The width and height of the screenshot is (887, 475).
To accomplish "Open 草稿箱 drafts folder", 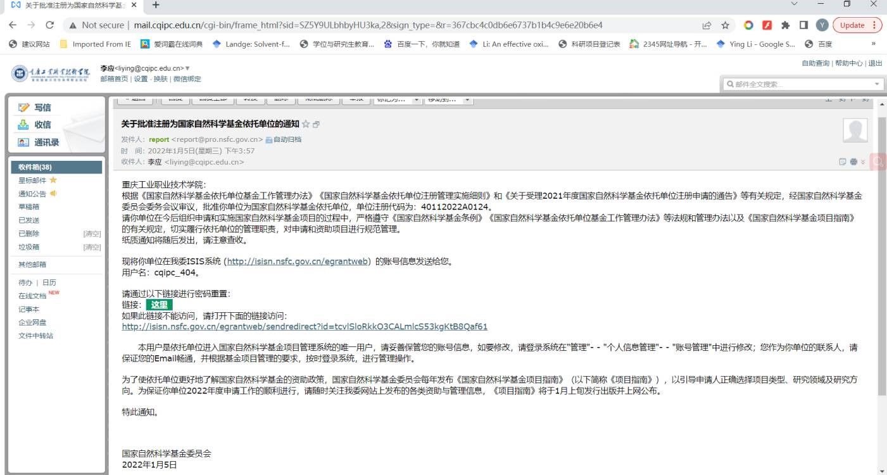I will coord(28,206).
